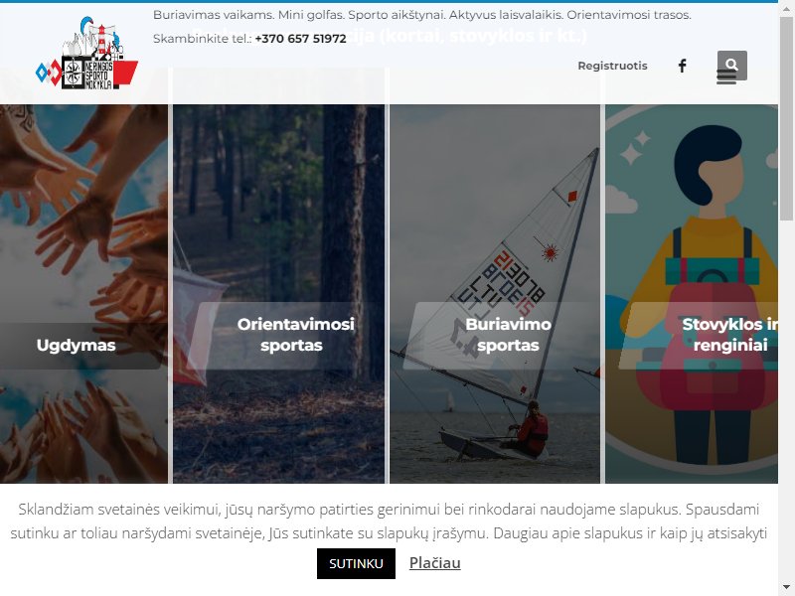Viewport: 795px width, 596px height.
Task: Open the Facebook icon link
Action: pos(682,66)
